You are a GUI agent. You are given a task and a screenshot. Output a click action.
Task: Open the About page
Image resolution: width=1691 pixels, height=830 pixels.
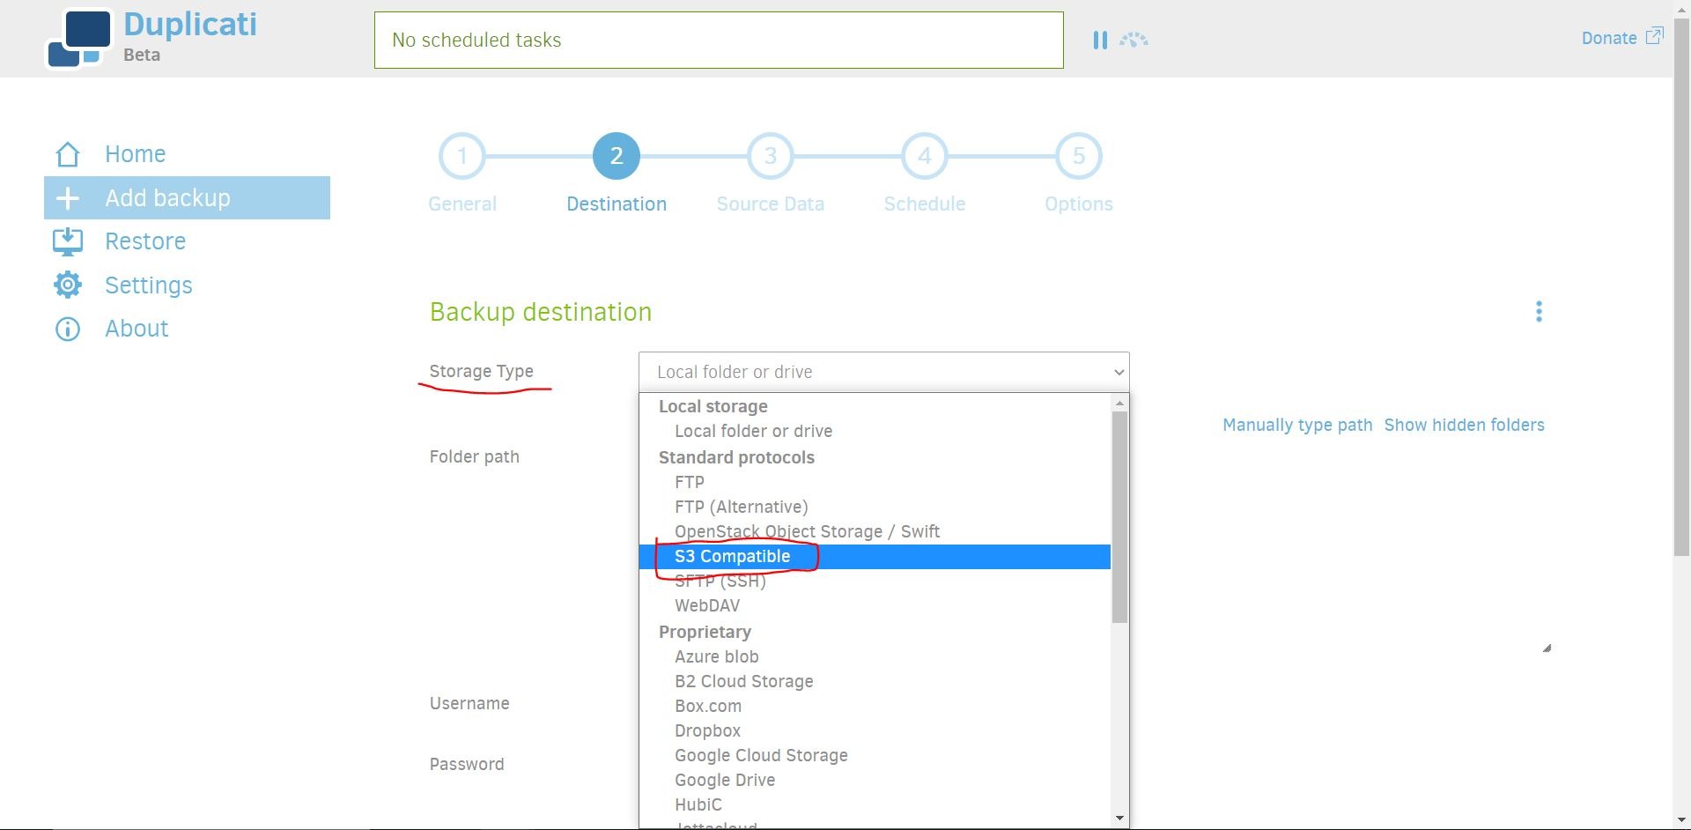click(137, 329)
